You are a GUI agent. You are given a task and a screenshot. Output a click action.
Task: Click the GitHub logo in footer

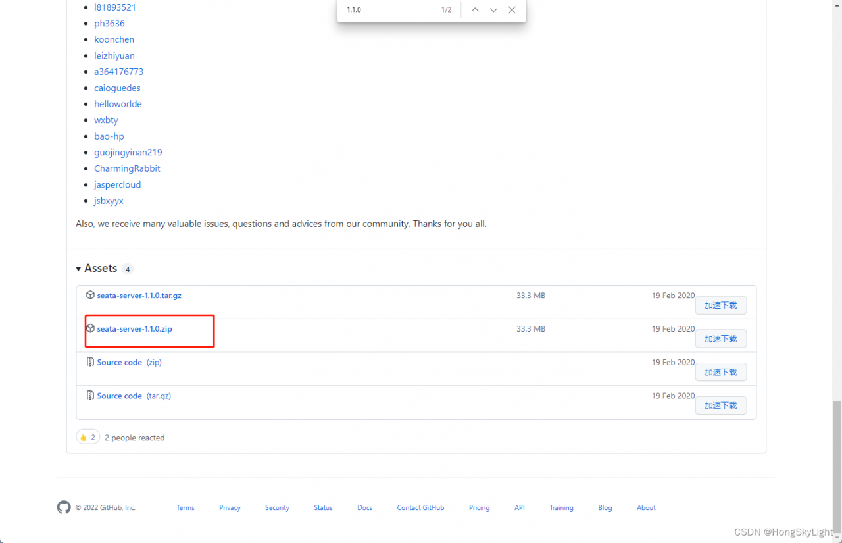[x=64, y=507]
